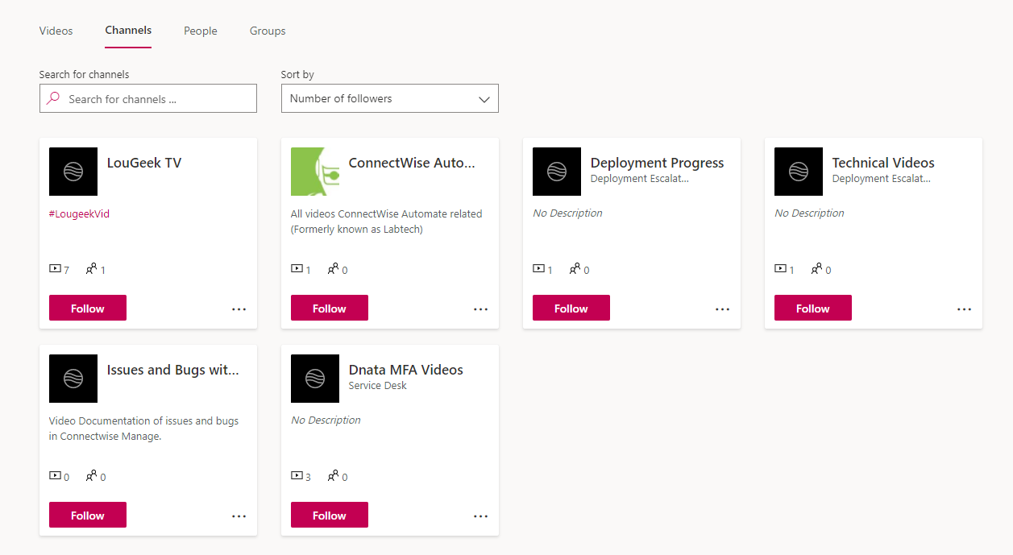
Task: Click the video count icon on LouGeek TV
Action: (55, 269)
